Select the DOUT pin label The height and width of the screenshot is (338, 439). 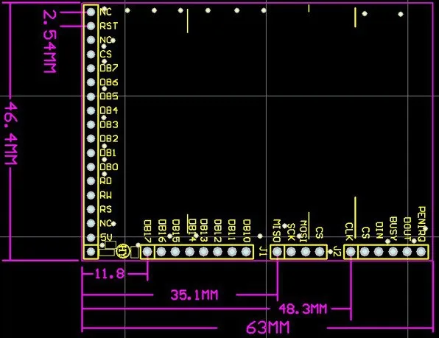point(407,229)
